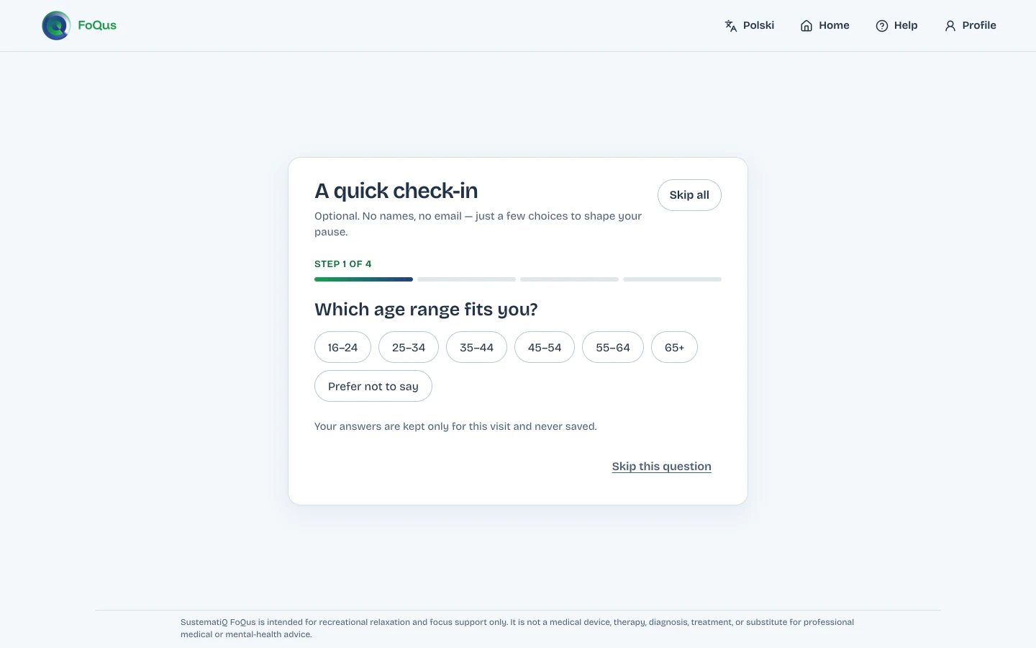This screenshot has height=648, width=1036.
Task: Click the STEP 1 OF 4 label
Action: tap(343, 264)
